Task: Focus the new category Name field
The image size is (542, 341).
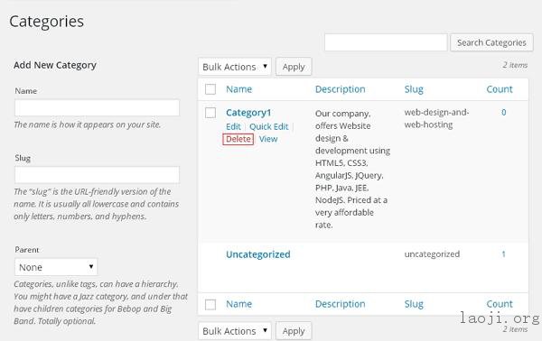Action: (x=98, y=107)
